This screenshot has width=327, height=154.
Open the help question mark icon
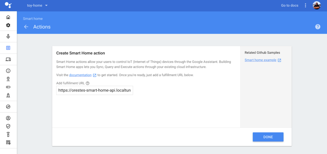pyautogui.click(x=318, y=27)
